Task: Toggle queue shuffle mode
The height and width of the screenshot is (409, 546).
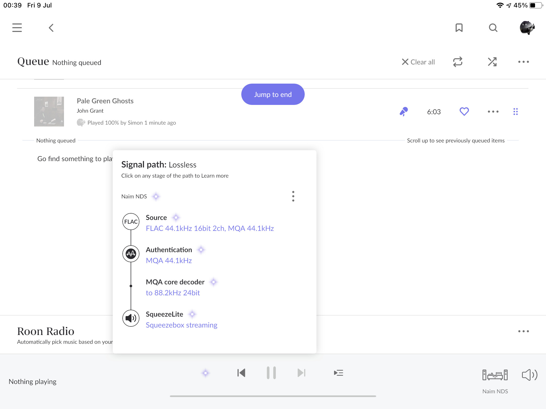Action: point(492,62)
